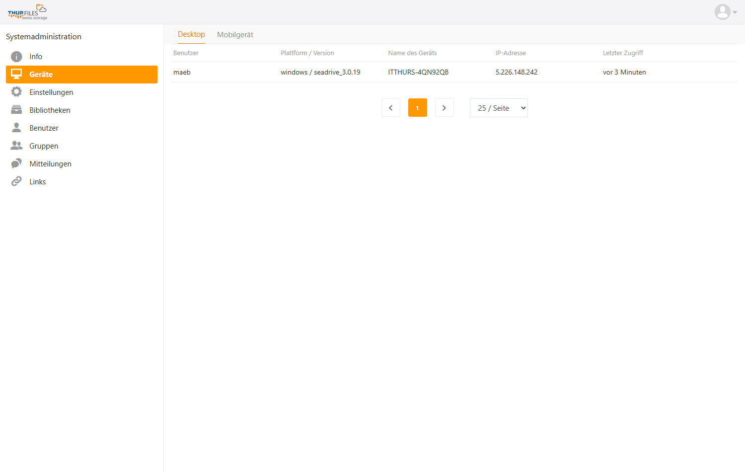
Task: Click the ThurFiles logo
Action: [x=28, y=12]
